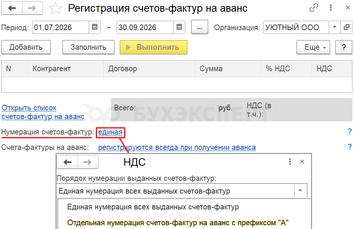The height and width of the screenshot is (229, 354).
Task: Close the НДС window
Action: tap(302, 162)
